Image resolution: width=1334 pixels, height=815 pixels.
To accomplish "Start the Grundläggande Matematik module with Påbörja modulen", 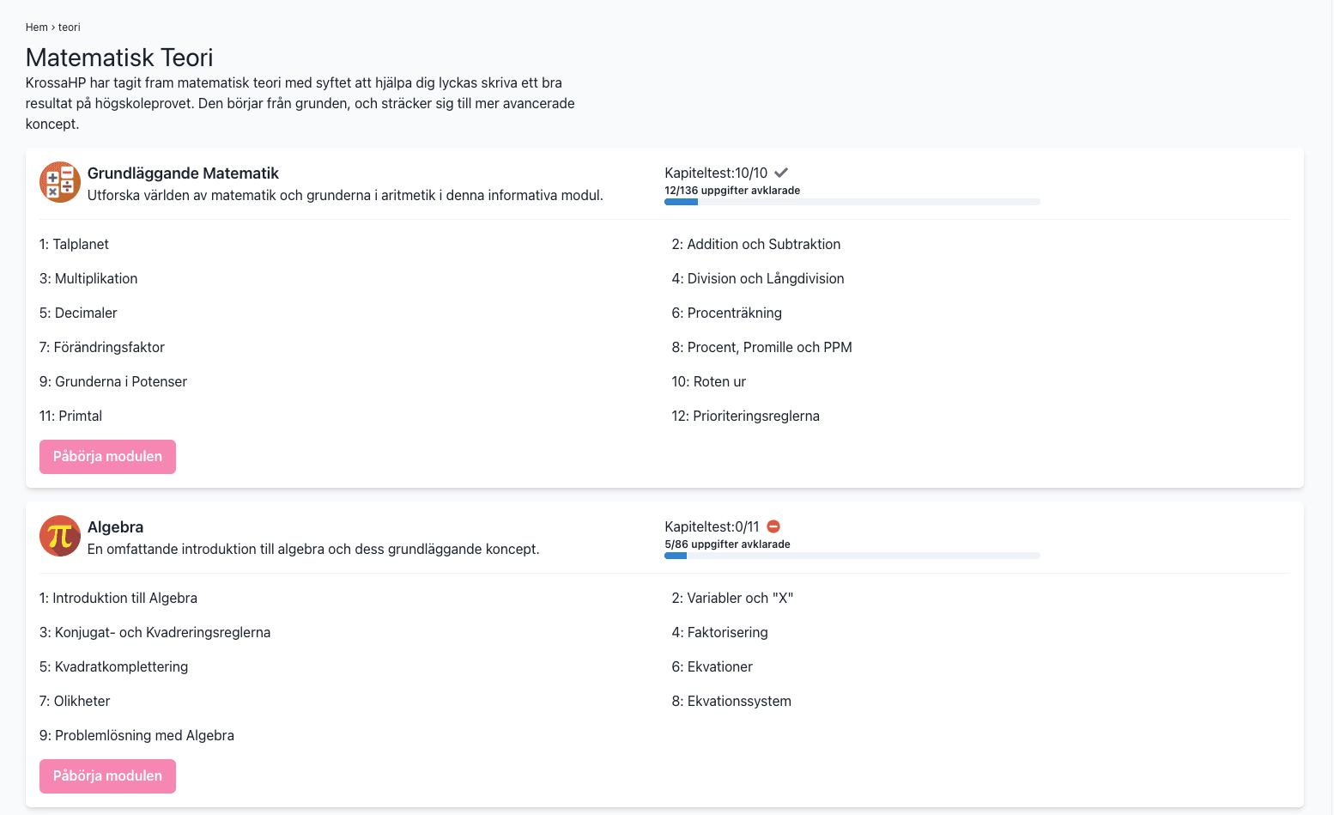I will (107, 457).
